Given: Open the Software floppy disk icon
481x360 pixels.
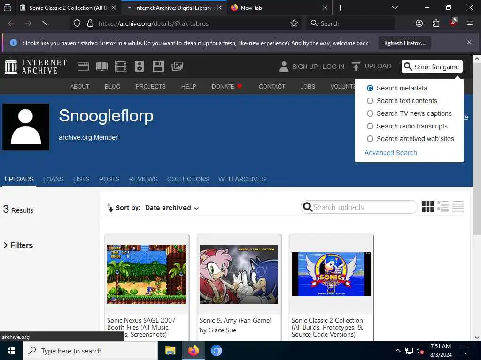Looking at the screenshot, I should click(158, 67).
